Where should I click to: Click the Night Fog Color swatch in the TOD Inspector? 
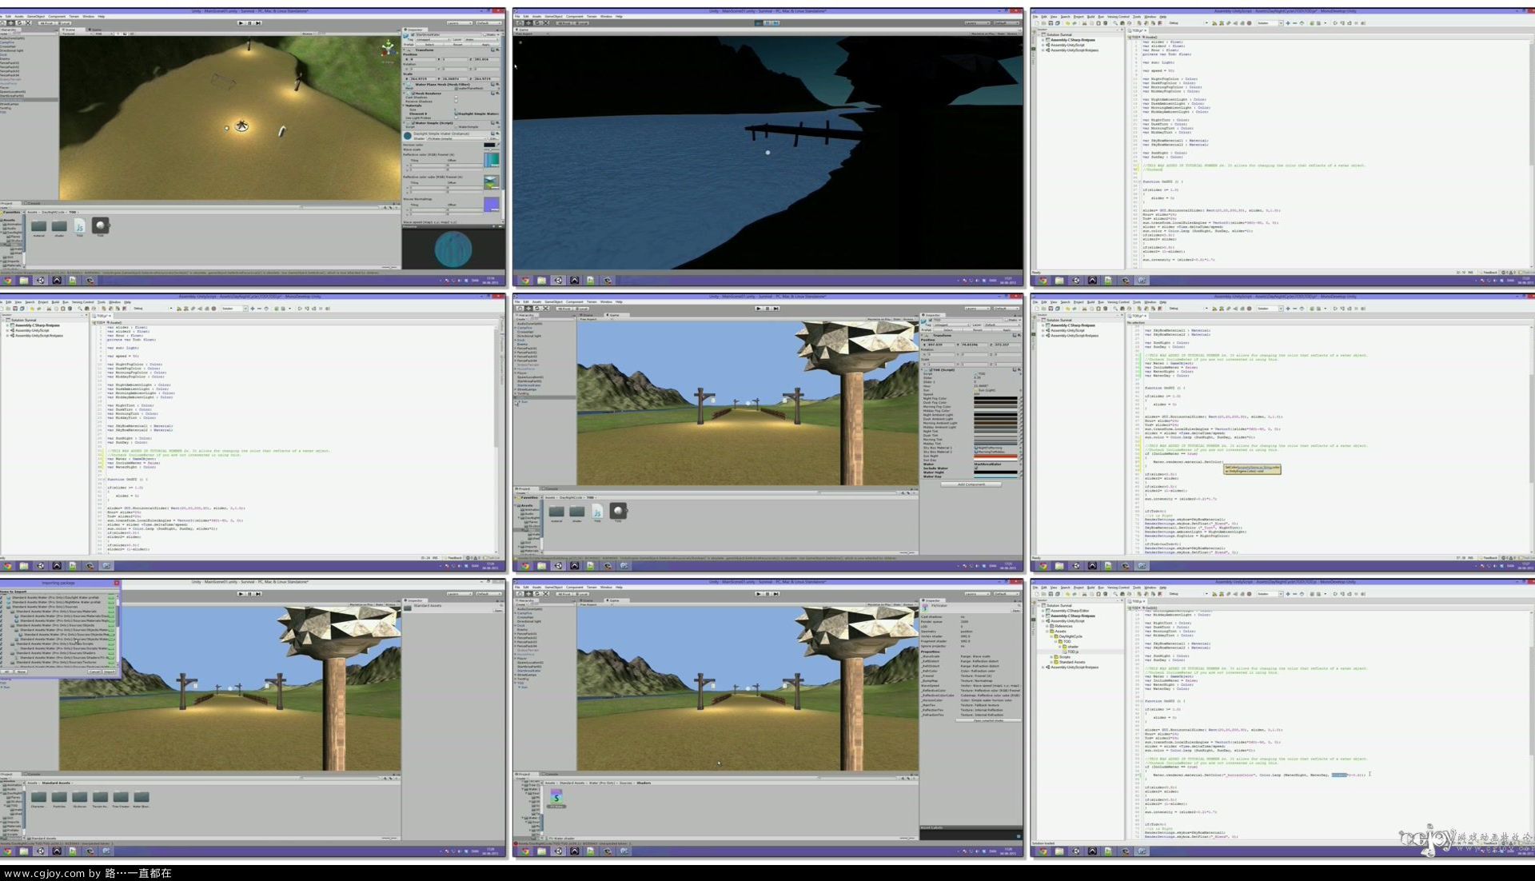(995, 398)
